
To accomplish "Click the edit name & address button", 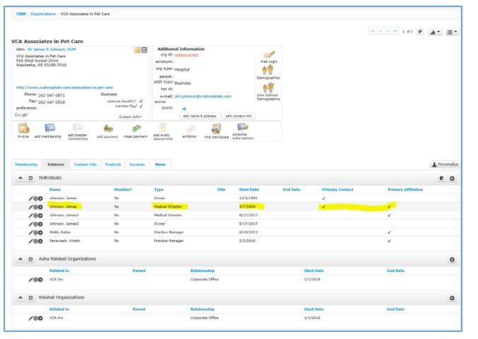I will point(199,116).
